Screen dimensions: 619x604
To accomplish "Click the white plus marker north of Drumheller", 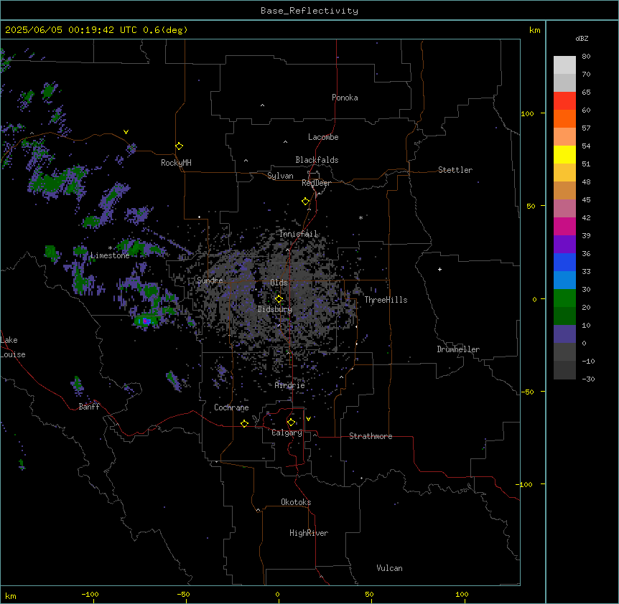I will (439, 269).
